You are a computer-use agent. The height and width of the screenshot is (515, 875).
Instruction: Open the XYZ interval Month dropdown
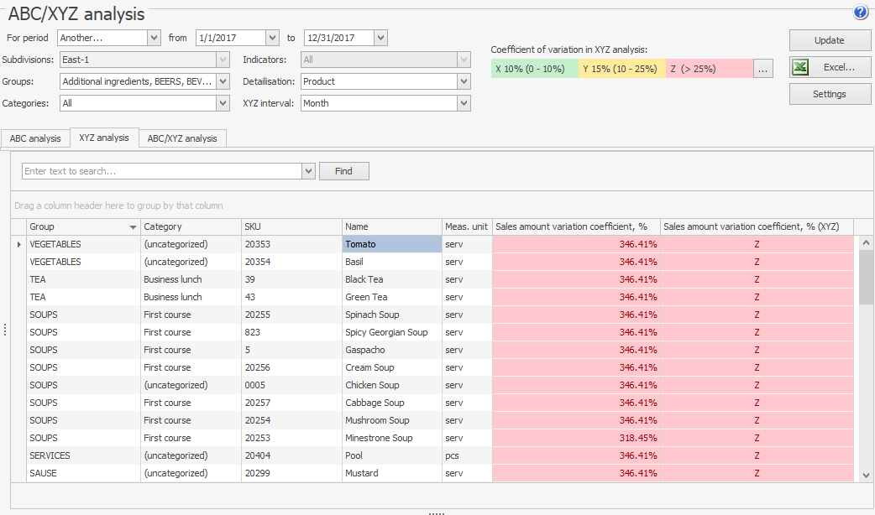coord(464,103)
